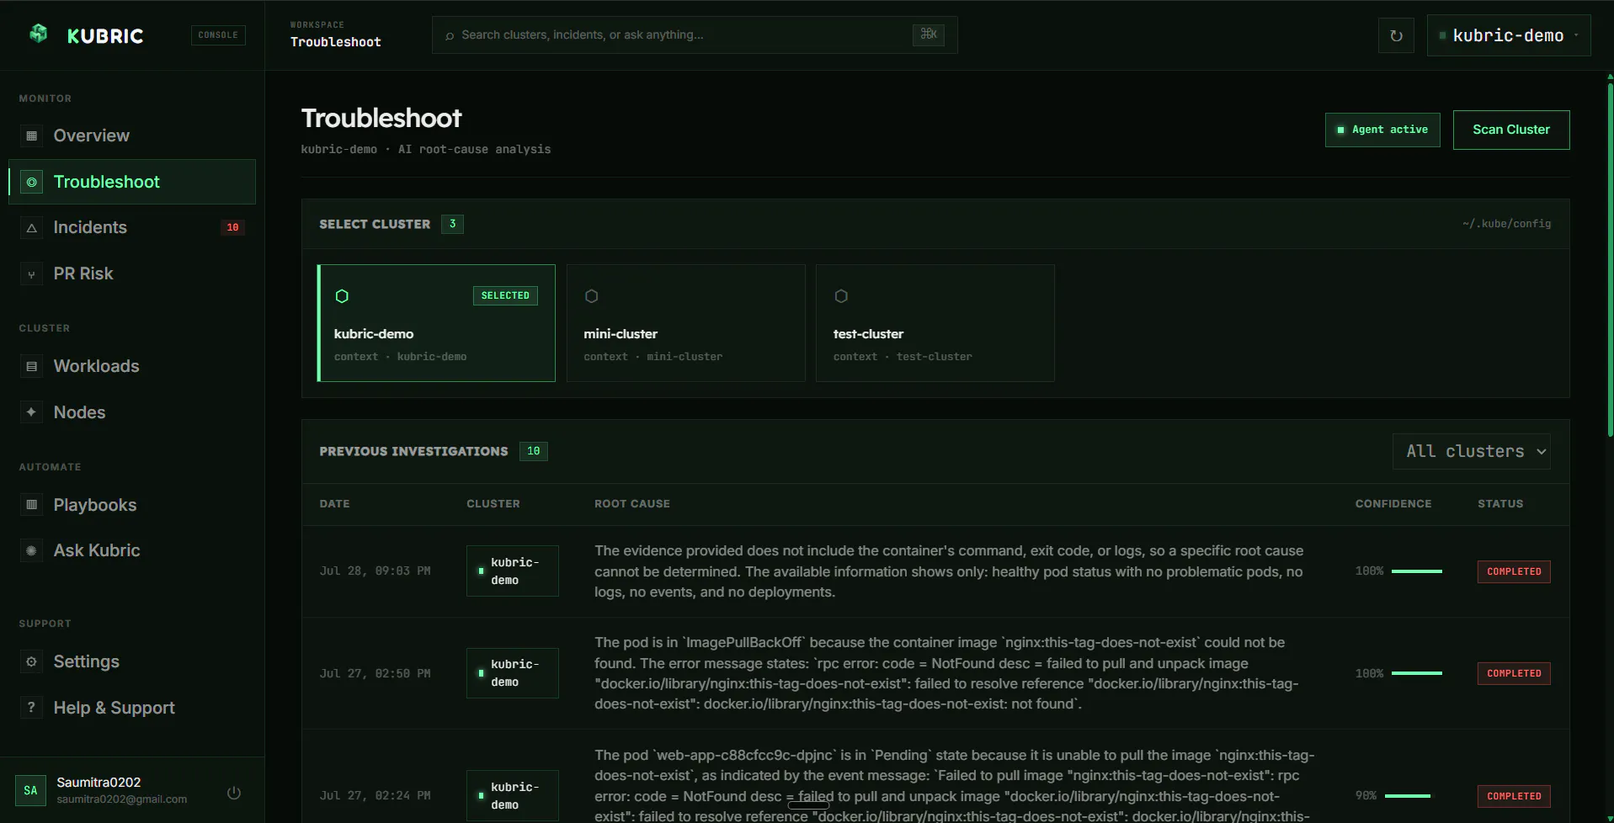The image size is (1614, 823).
Task: Click the Previous Investigations count badge 10
Action: pyautogui.click(x=534, y=452)
